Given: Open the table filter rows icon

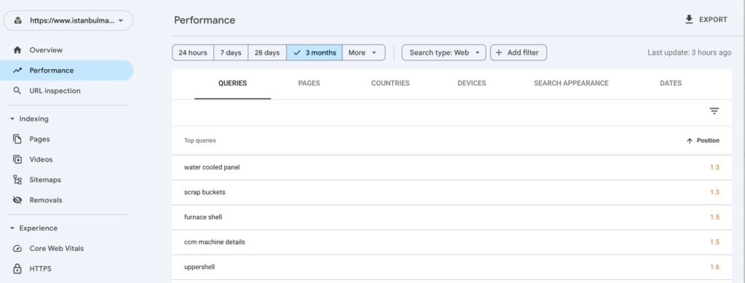Looking at the screenshot, I should (714, 111).
